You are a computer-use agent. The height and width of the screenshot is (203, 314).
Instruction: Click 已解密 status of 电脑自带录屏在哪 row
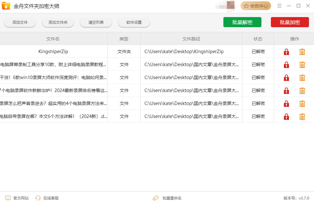click(258, 116)
